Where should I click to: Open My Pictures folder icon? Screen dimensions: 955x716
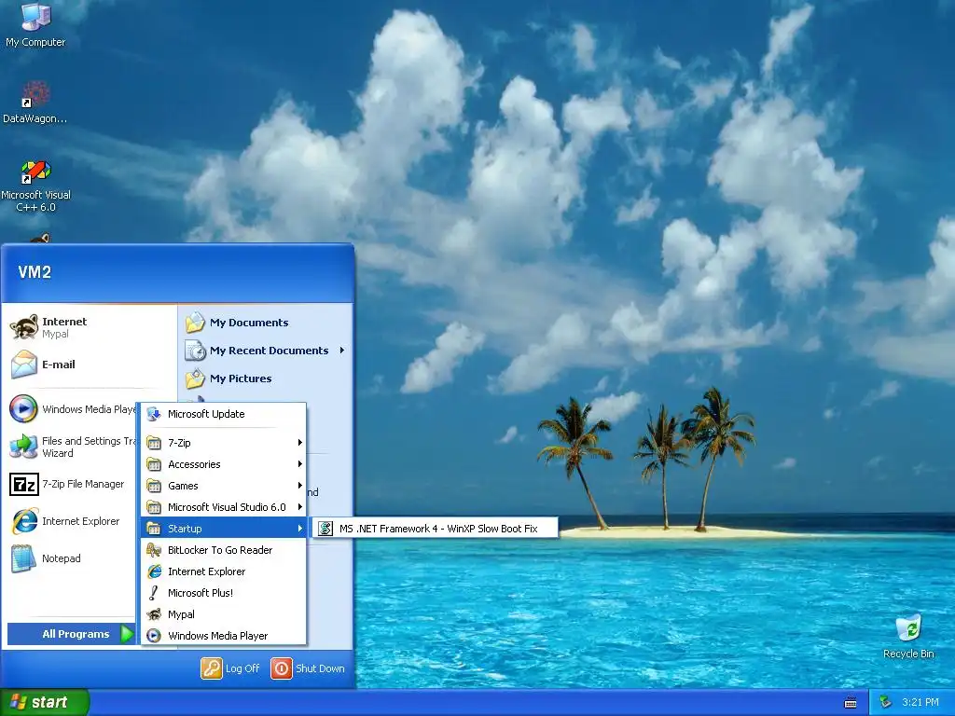(x=195, y=379)
